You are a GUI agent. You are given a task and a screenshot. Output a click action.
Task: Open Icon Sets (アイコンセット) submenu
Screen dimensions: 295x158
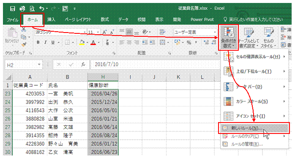pyautogui.click(x=254, y=116)
